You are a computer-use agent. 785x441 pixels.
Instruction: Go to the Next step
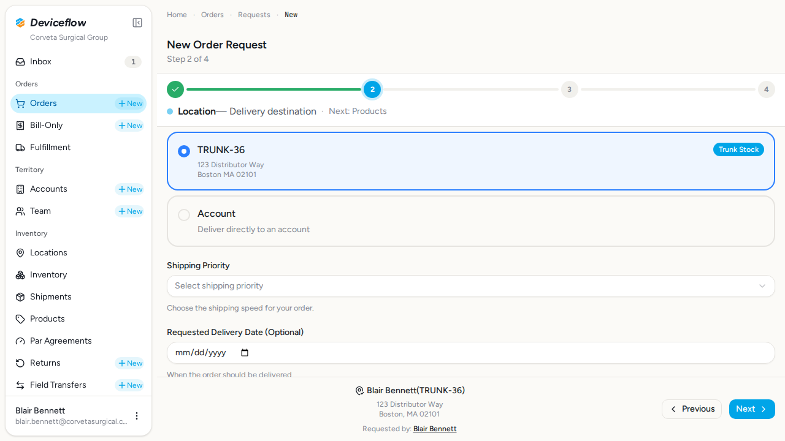752,409
